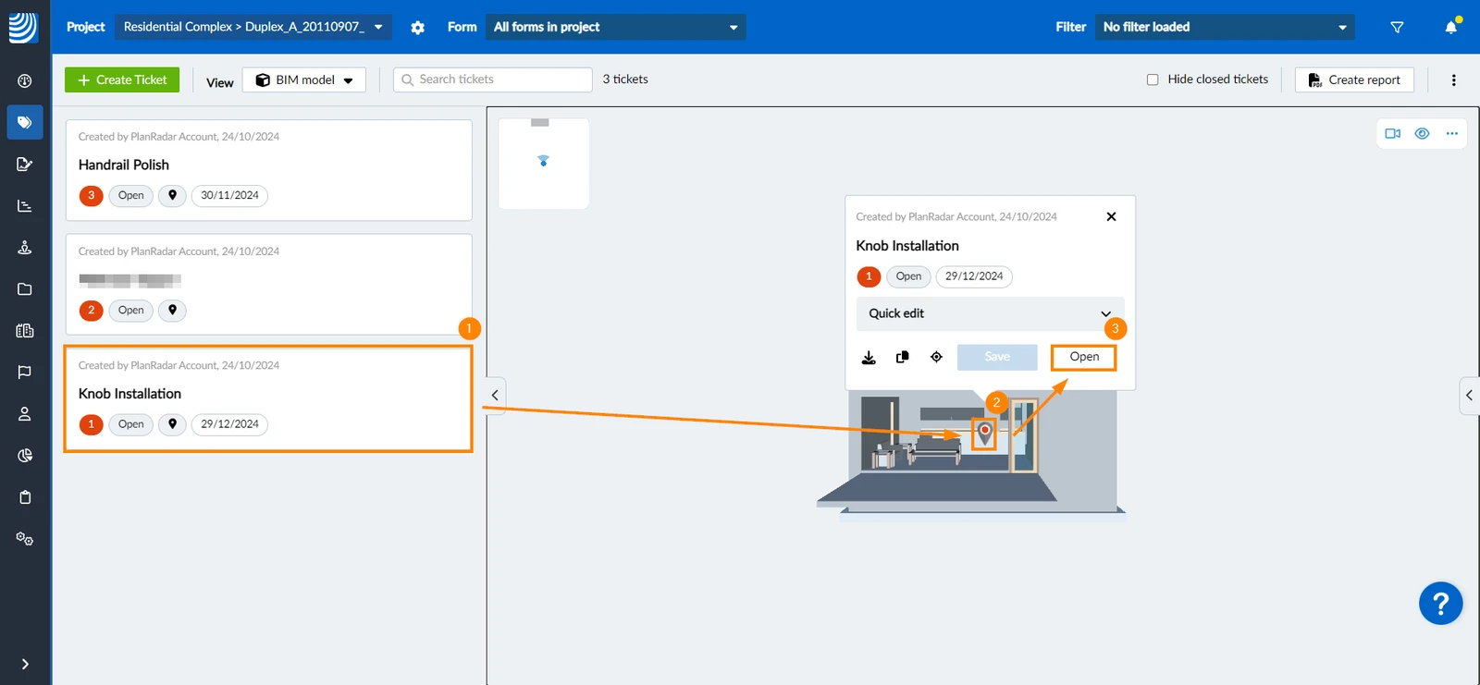Click the Open button in ticket popup

click(x=1084, y=357)
